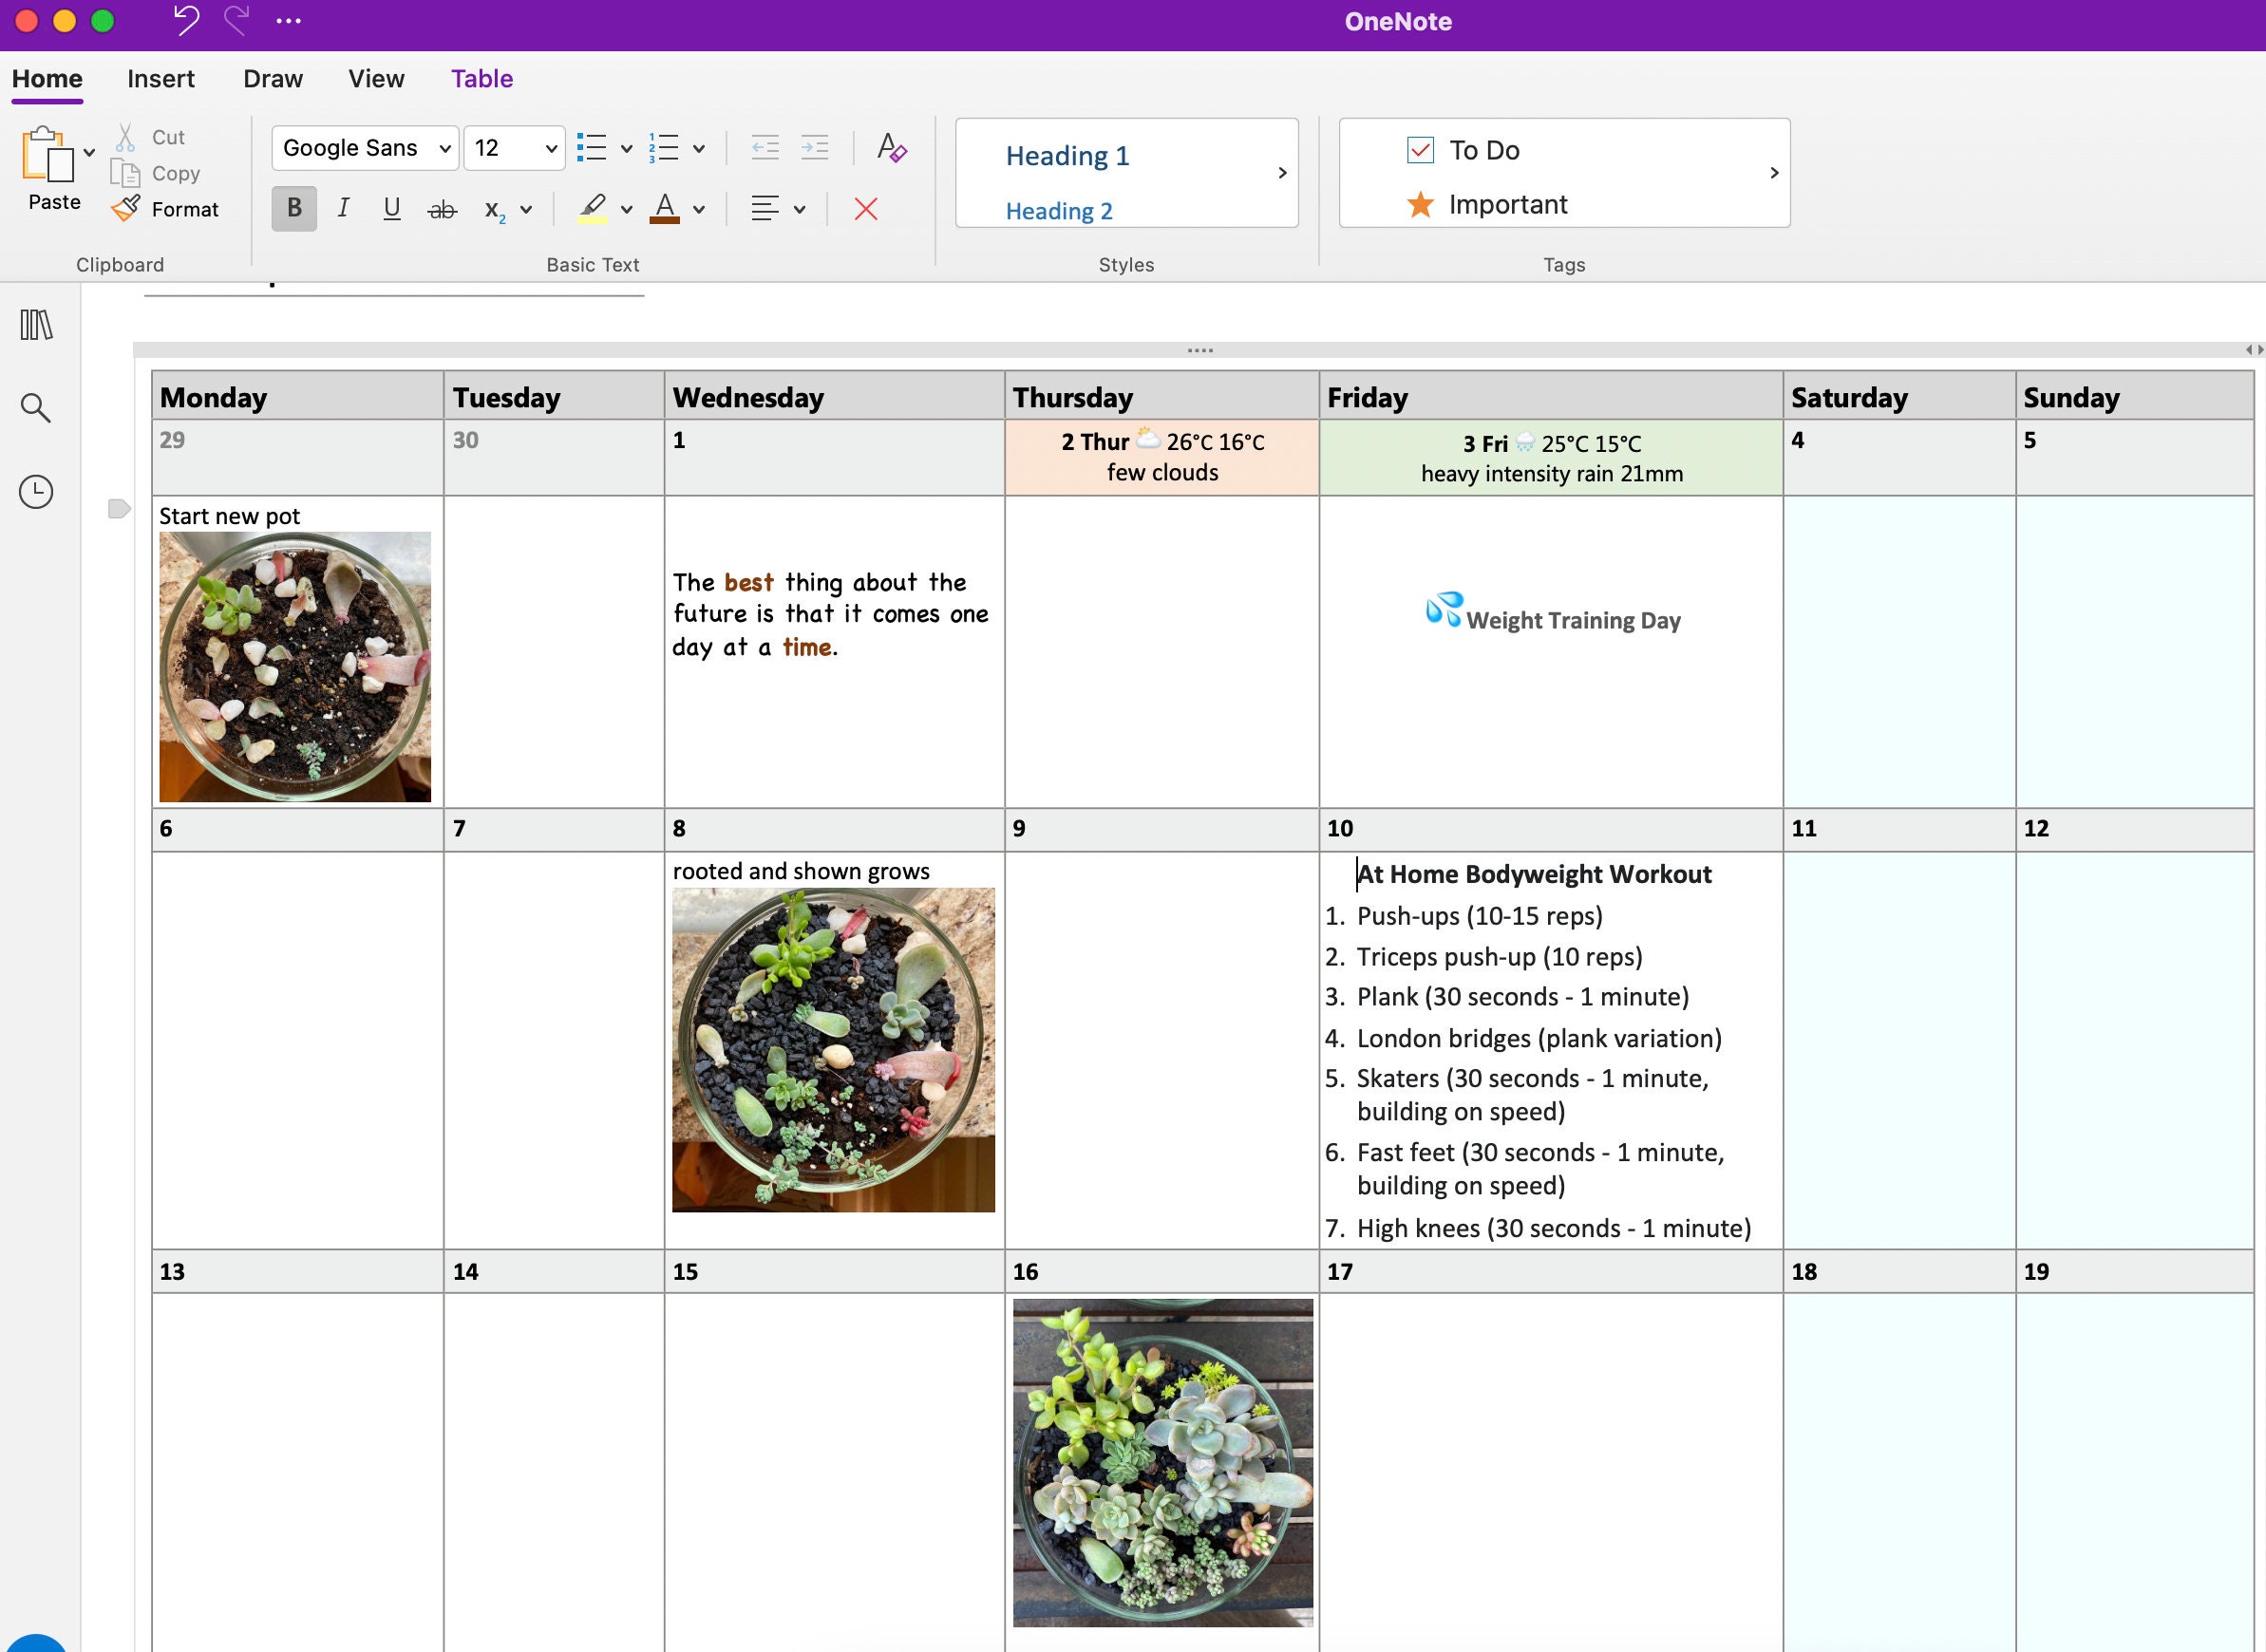Check the To Do tag checkbox
This screenshot has width=2266, height=1652.
click(1421, 148)
